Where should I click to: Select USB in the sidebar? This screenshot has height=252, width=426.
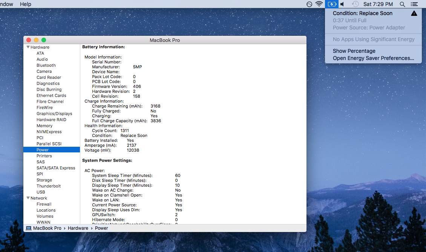(x=41, y=192)
